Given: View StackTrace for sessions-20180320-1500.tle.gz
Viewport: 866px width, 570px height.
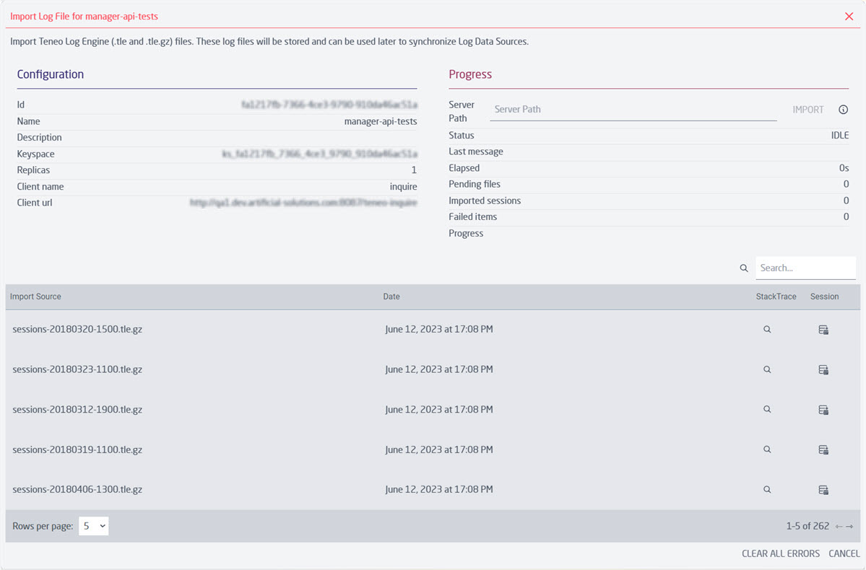Looking at the screenshot, I should [x=766, y=329].
